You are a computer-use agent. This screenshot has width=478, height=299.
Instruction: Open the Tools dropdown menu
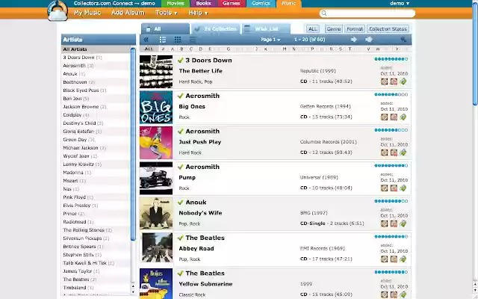pyautogui.click(x=167, y=13)
